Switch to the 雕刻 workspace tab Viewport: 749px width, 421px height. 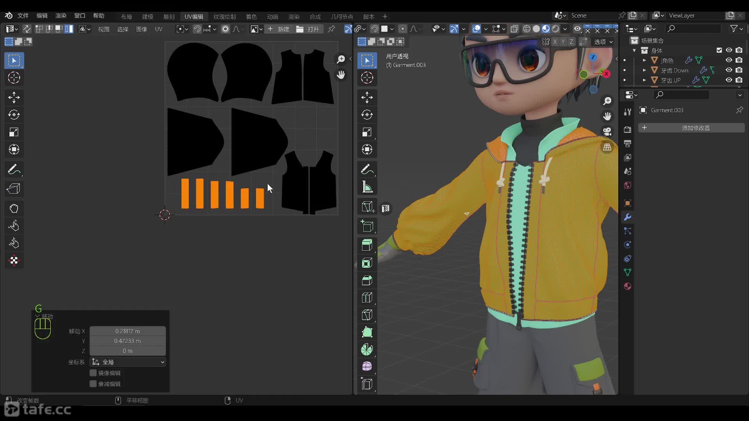(x=169, y=16)
